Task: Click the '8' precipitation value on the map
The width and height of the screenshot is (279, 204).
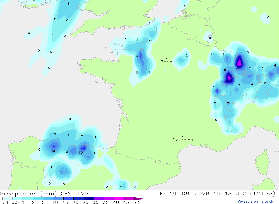Action: (225, 70)
